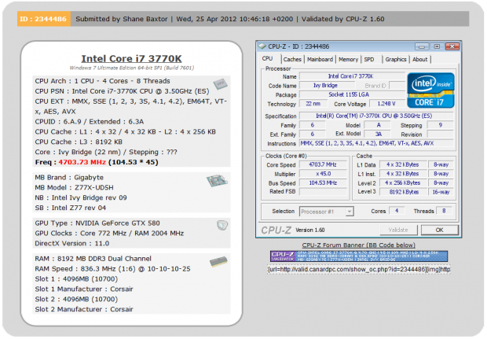Click the GPU icon beside GPU Type

pyautogui.click(x=222, y=225)
